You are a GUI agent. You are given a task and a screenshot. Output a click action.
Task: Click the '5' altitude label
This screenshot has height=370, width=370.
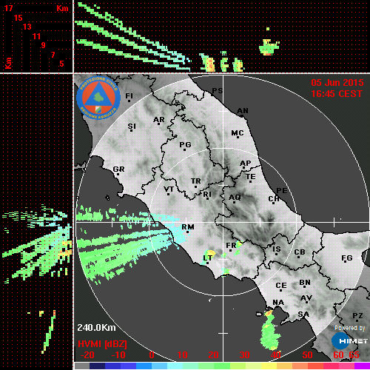61,64
